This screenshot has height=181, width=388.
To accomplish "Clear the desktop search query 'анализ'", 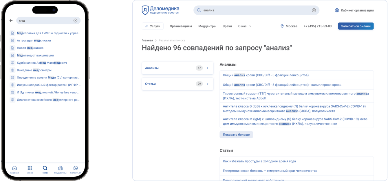I will [x=314, y=10].
